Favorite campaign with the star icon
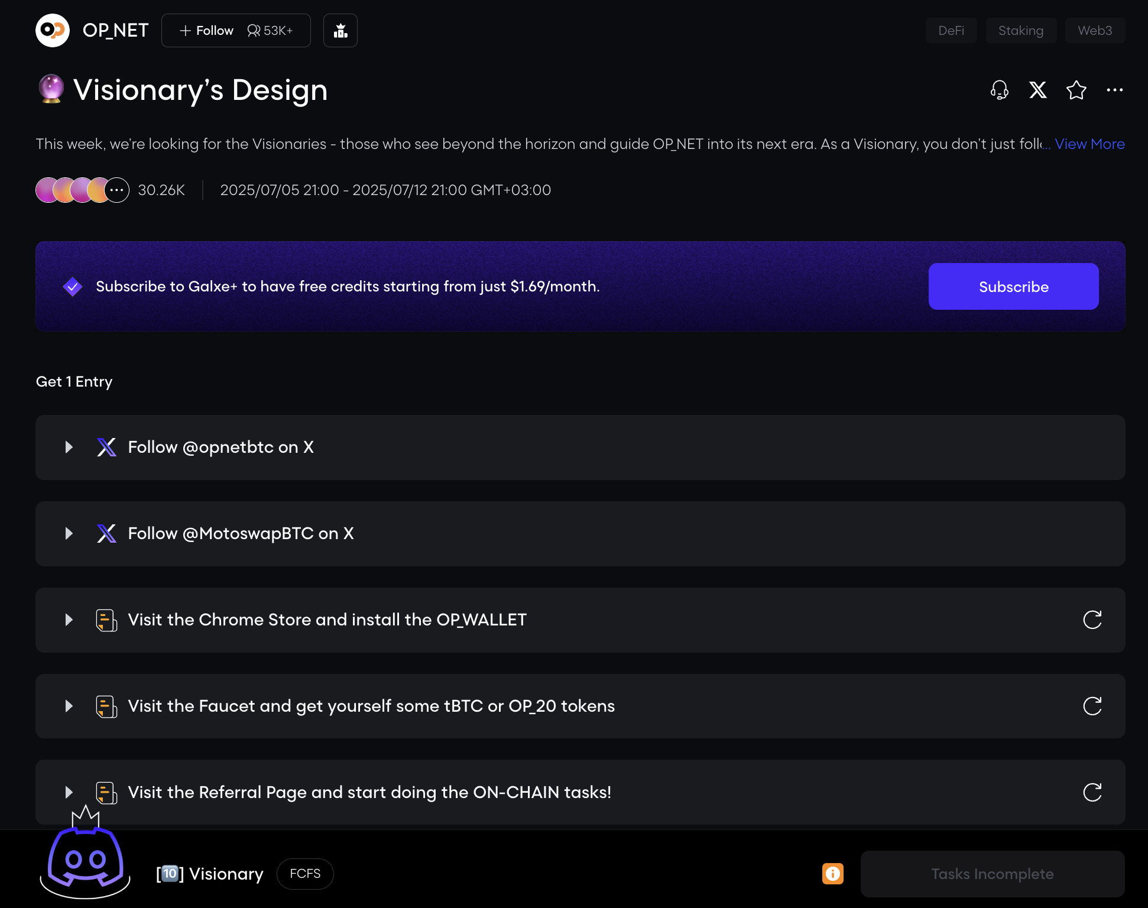This screenshot has height=908, width=1148. tap(1076, 90)
